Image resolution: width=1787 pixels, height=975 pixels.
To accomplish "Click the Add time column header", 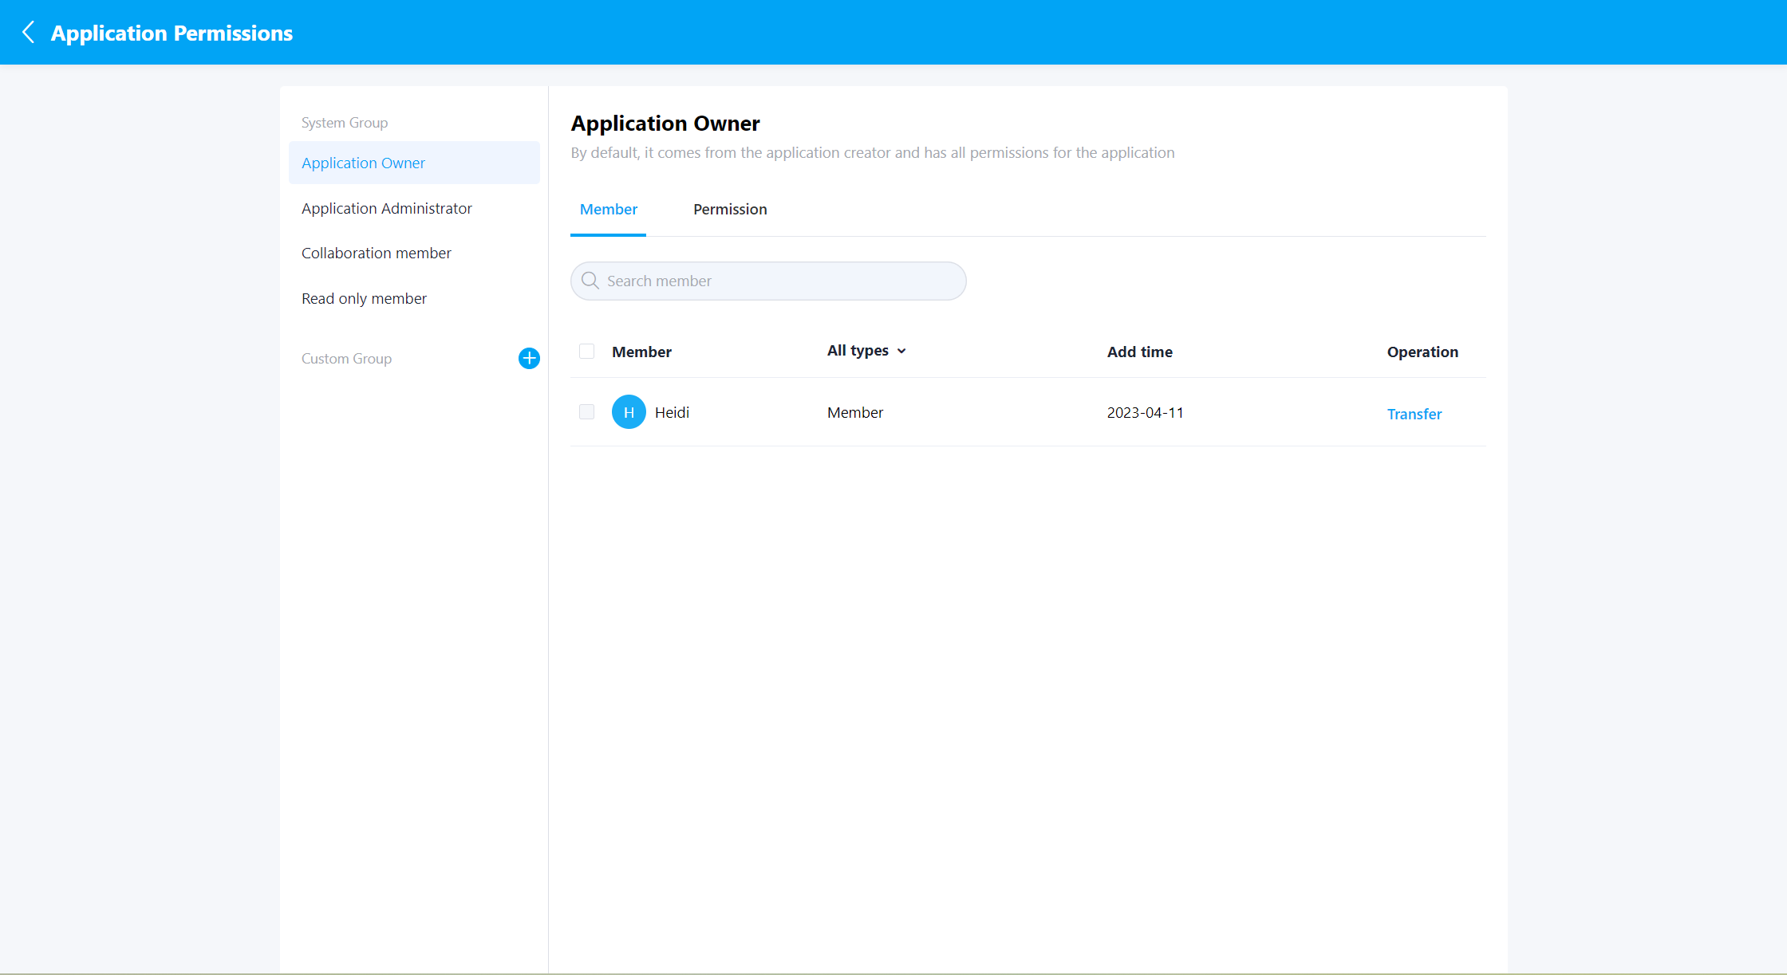I will [x=1141, y=352].
